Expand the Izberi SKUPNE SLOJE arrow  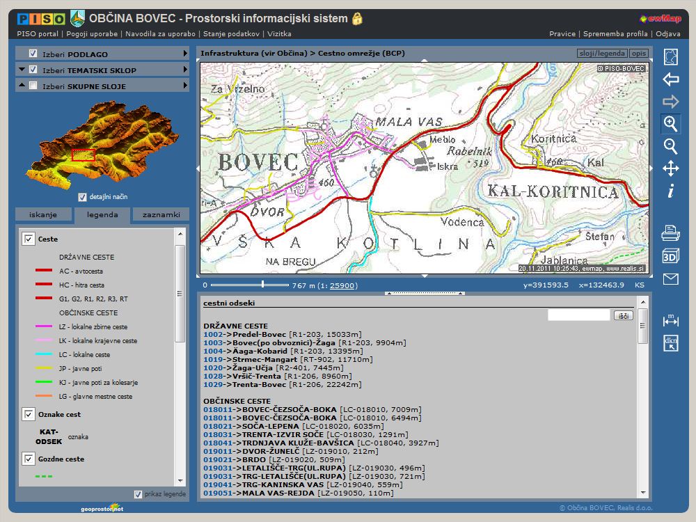coord(185,86)
